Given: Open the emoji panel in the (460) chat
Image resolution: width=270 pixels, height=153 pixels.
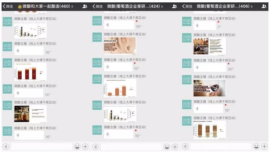Looking at the screenshot, I should point(77,147).
